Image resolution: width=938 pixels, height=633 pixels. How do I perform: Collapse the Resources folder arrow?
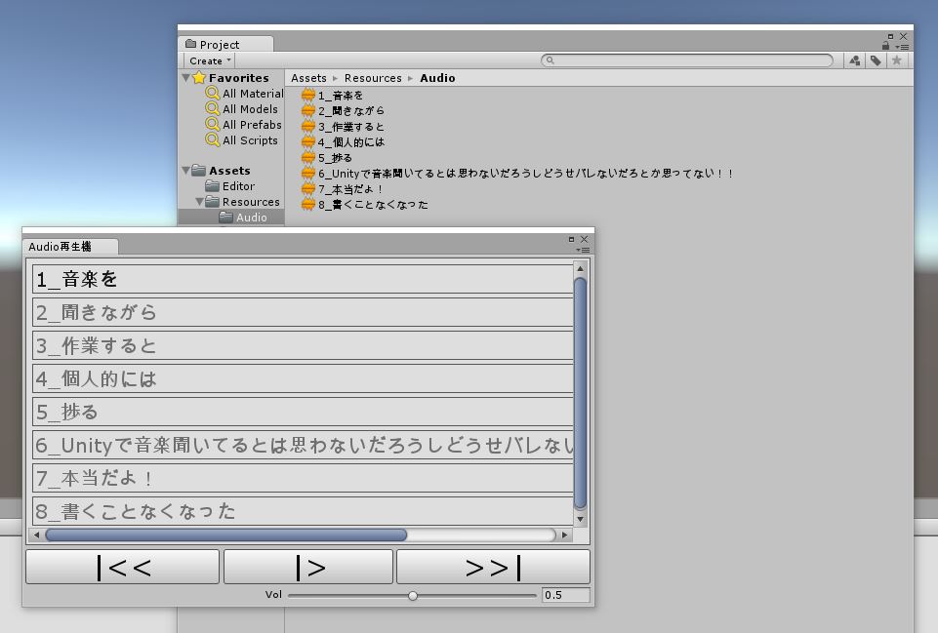[200, 202]
